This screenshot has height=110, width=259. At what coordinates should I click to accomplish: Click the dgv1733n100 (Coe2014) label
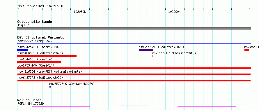coord(36,65)
